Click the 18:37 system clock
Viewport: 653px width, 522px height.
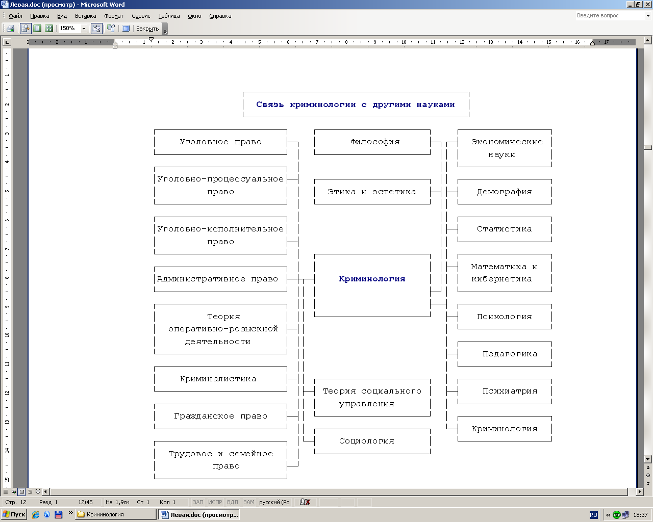tap(640, 515)
